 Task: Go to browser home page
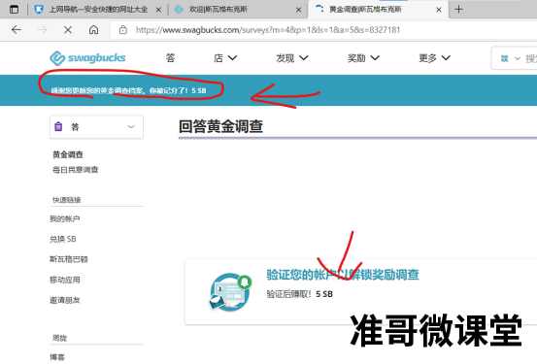point(93,30)
